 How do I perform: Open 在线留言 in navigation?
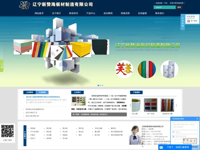142,13
